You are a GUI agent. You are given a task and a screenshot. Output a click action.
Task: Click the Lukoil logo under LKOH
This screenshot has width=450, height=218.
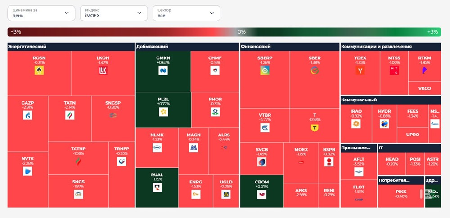(x=103, y=70)
